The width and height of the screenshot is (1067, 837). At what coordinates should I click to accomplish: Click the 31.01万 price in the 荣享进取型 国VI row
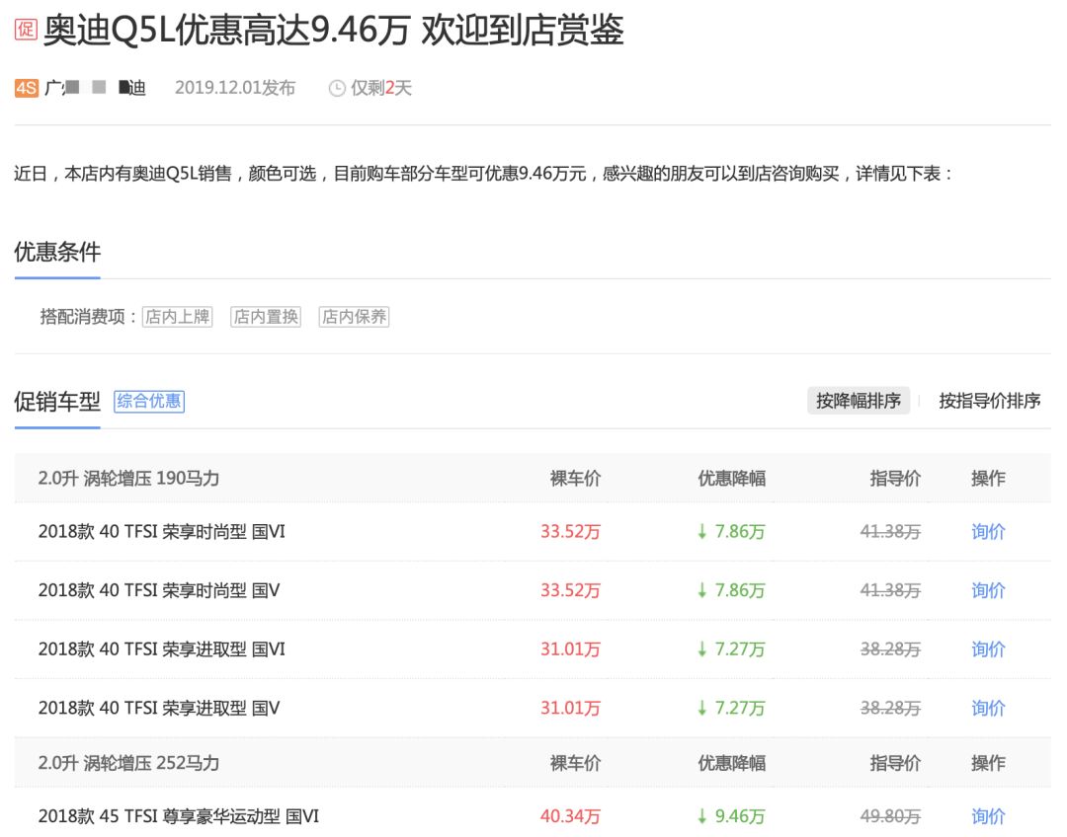pos(570,649)
